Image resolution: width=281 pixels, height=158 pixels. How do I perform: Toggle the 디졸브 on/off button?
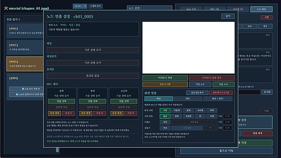(165, 122)
